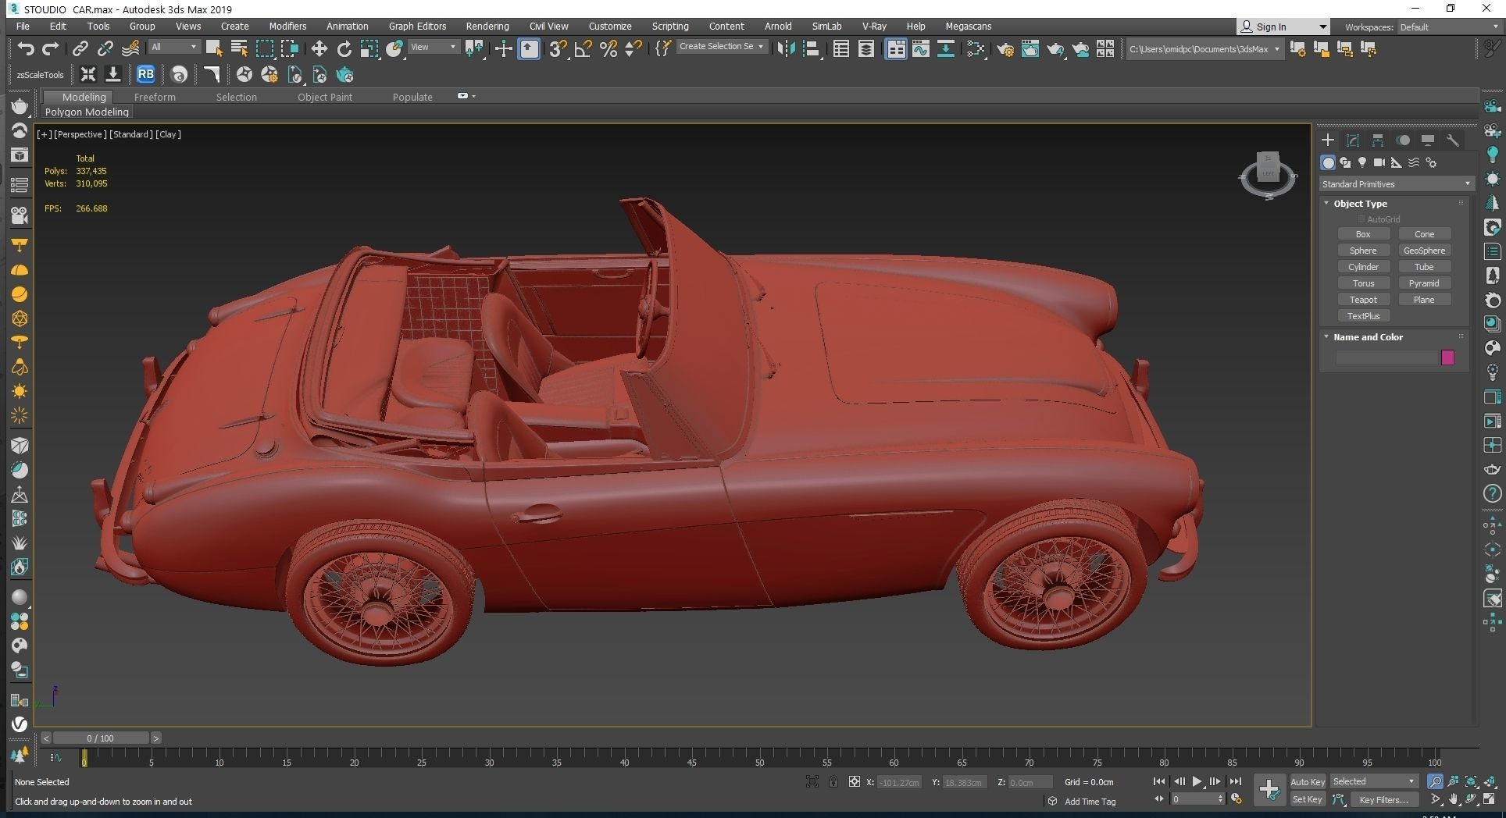This screenshot has width=1506, height=818.
Task: Go to the start frame button
Action: (x=1159, y=781)
